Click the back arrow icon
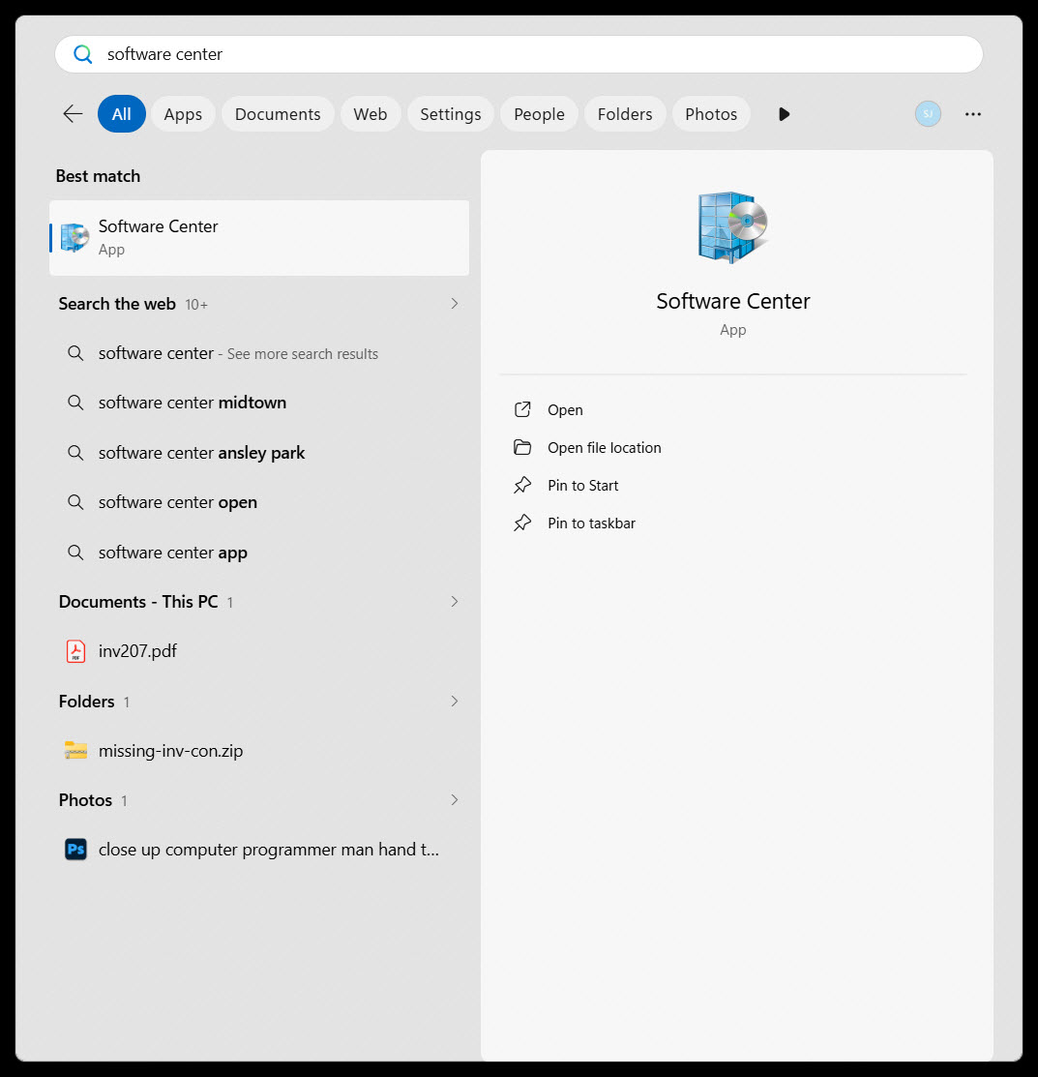The image size is (1038, 1077). tap(73, 114)
